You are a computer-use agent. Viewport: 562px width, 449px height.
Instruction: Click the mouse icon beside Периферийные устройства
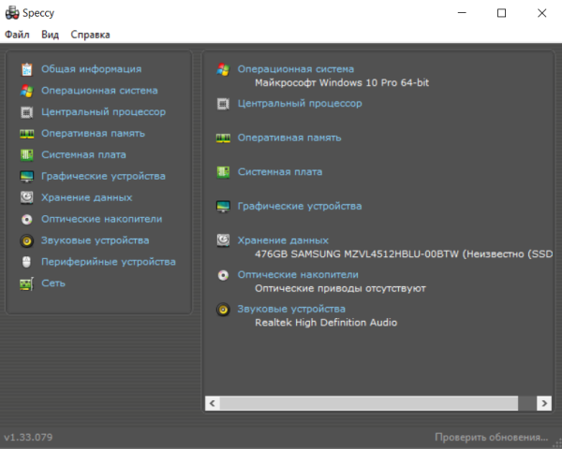pyautogui.click(x=27, y=262)
